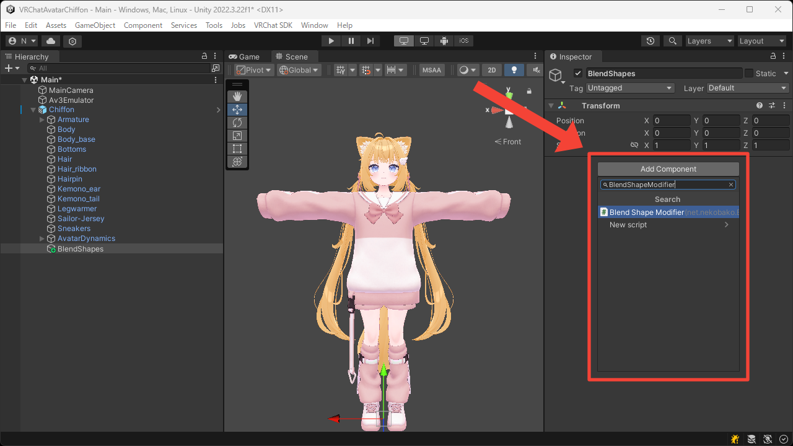The width and height of the screenshot is (793, 446).
Task: Toggle 2D view mode in Scene
Action: [492, 70]
